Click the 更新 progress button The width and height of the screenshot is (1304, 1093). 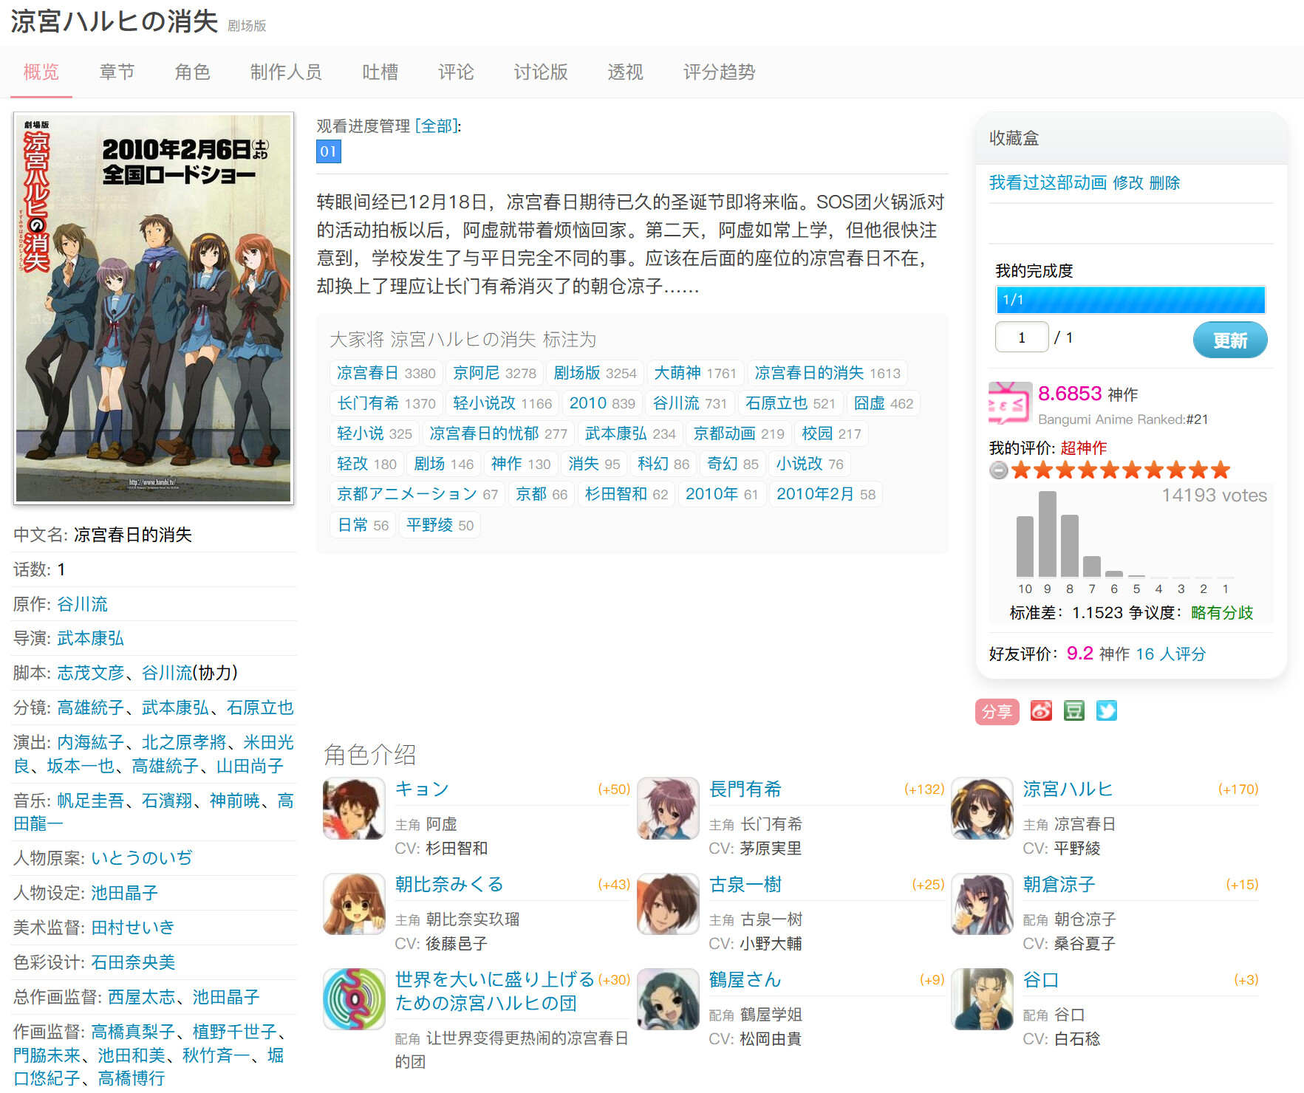(1230, 340)
